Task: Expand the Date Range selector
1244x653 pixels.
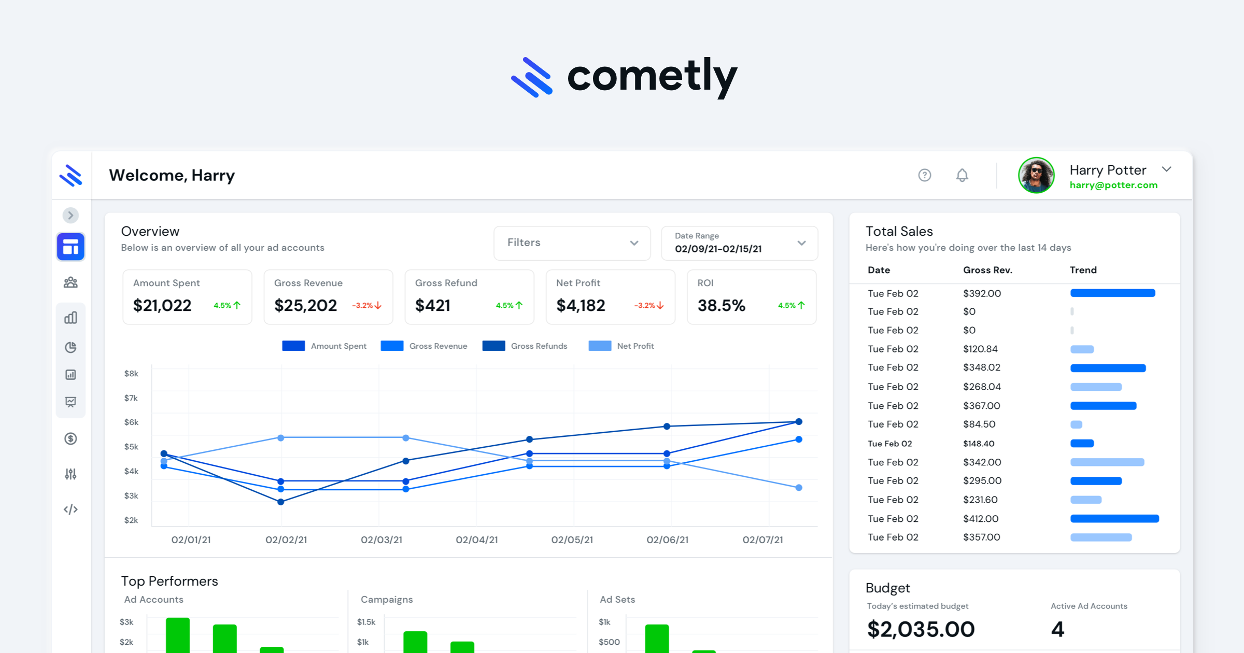Action: click(740, 243)
